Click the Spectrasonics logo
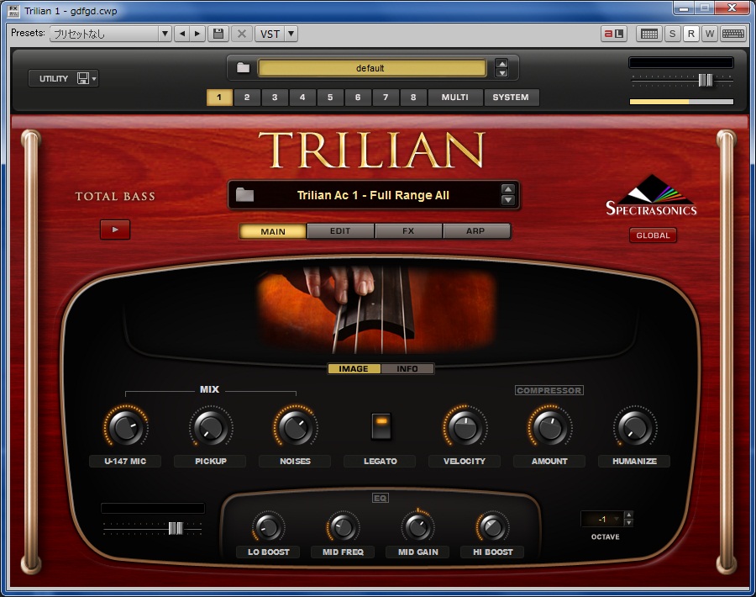 pos(651,195)
